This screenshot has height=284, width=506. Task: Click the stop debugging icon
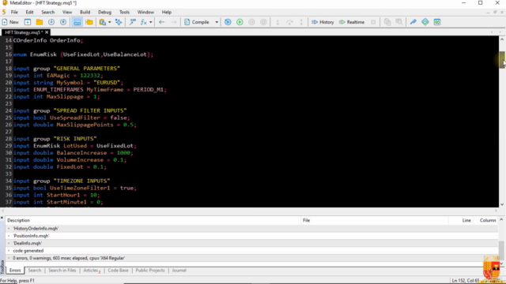pos(263,22)
